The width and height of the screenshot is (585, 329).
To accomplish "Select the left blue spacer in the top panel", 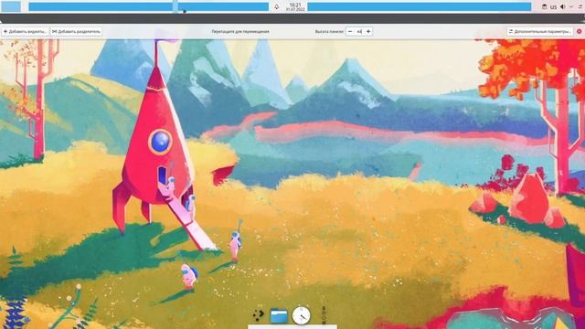I will click(148, 6).
